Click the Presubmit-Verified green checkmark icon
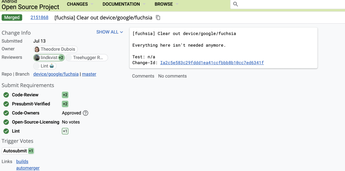Screen dimensions: 345x171 (6, 104)
